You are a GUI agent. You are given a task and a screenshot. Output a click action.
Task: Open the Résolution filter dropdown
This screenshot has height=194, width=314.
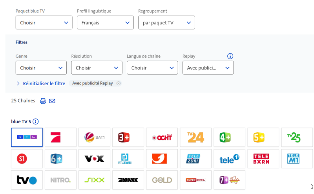pos(97,68)
